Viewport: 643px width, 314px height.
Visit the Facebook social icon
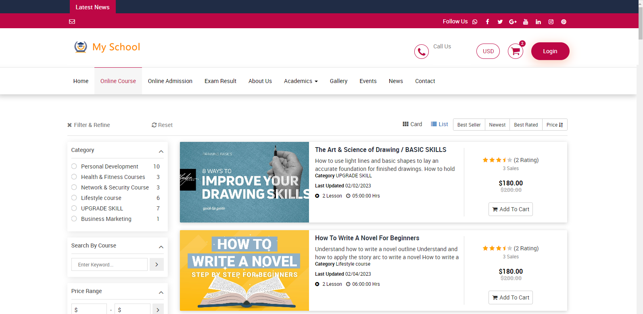click(487, 22)
